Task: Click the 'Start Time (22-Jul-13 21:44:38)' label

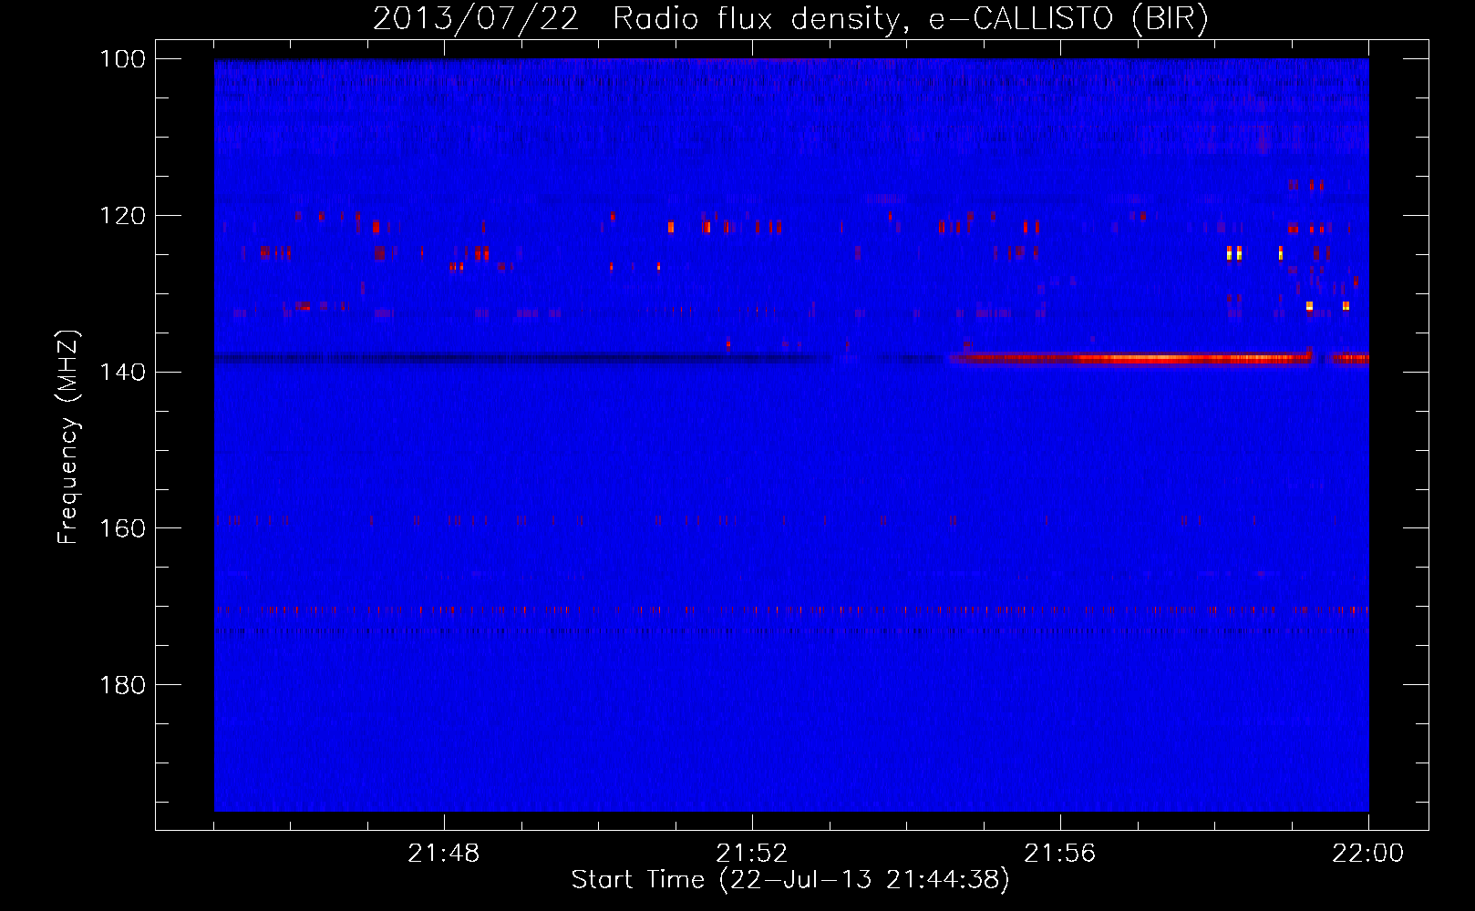Action: [790, 880]
